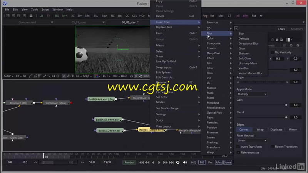
Task: Expand the Replace Tool submenu
Action: click(176, 27)
